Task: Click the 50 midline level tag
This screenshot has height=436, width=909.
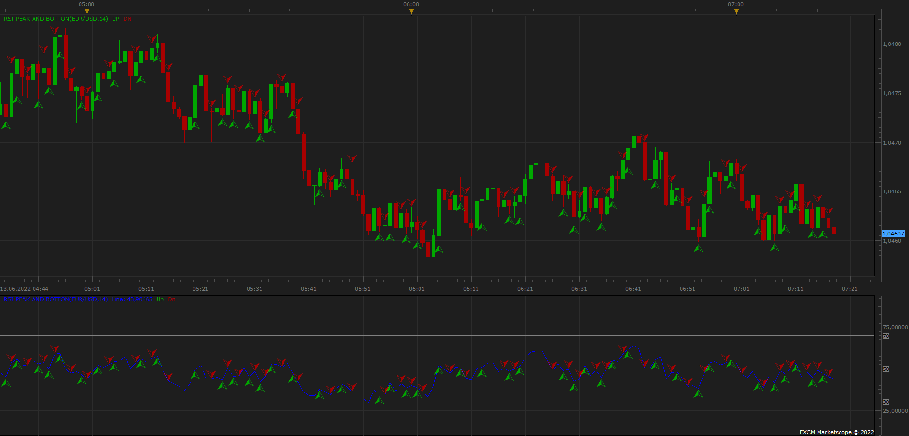Action: 886,369
